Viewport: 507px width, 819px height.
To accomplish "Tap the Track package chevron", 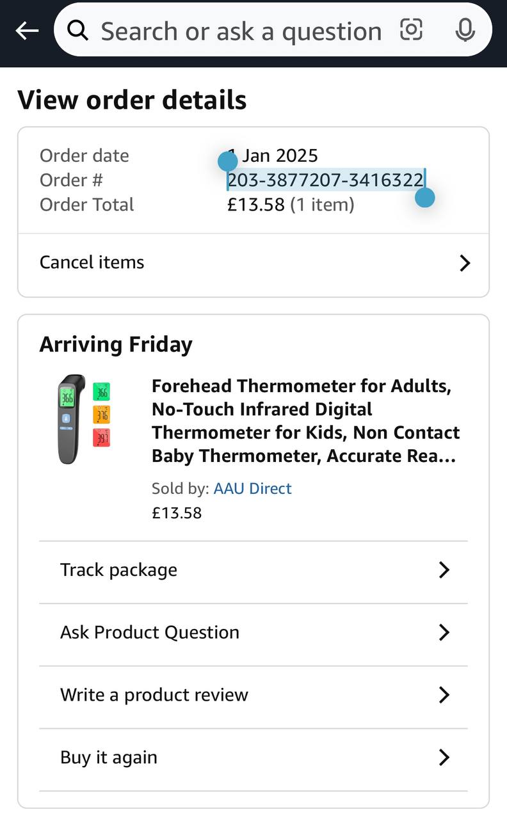I will tap(444, 570).
